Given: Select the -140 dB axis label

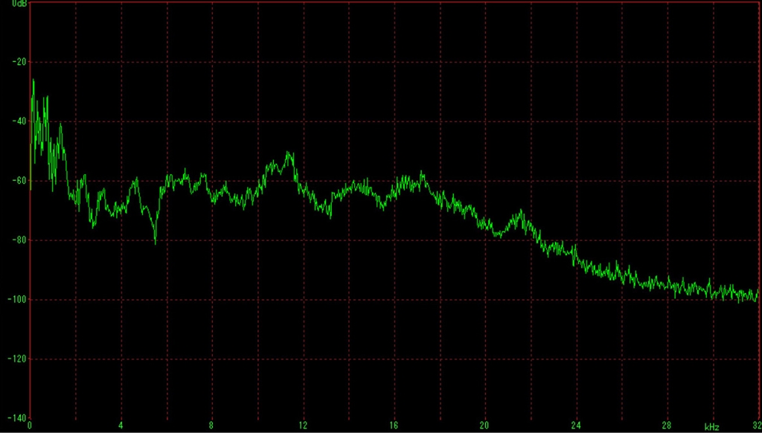Looking at the screenshot, I should 17,417.
